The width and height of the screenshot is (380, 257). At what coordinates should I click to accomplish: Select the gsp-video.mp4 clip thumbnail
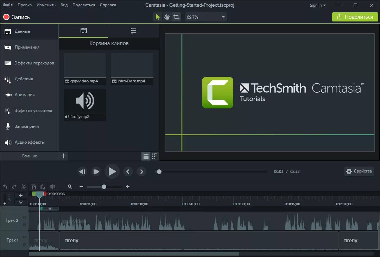coord(85,69)
